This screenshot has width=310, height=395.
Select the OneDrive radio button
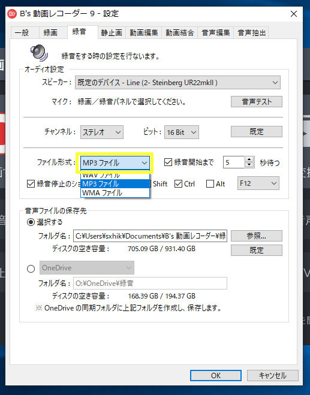31,269
